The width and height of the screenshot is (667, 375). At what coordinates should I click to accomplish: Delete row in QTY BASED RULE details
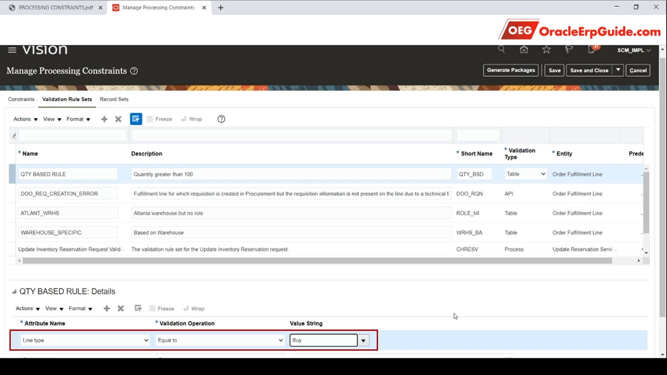point(121,308)
